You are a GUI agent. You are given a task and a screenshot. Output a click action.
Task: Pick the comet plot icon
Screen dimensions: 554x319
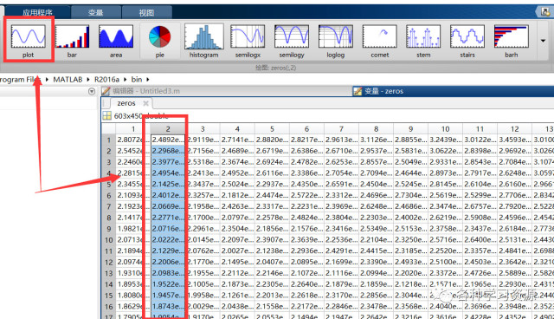(x=379, y=40)
